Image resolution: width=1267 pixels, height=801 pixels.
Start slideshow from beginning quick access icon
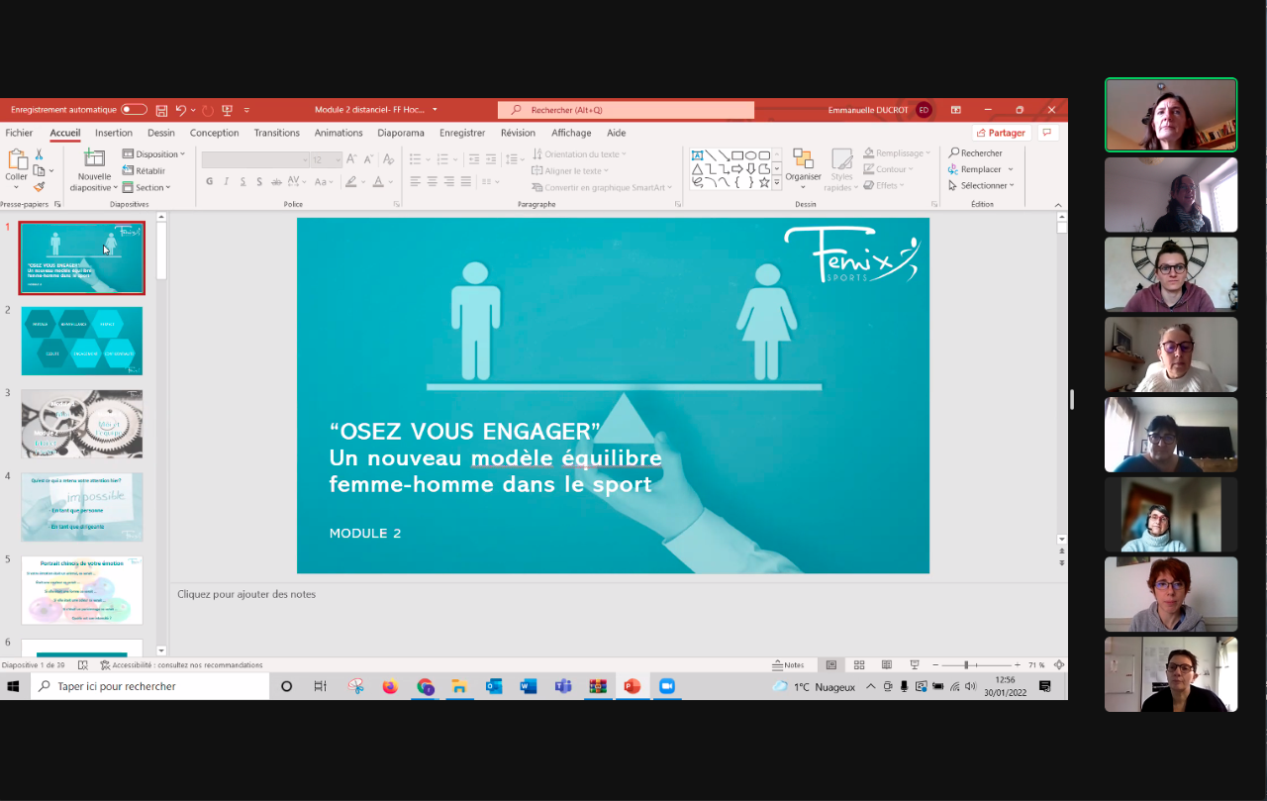point(227,110)
